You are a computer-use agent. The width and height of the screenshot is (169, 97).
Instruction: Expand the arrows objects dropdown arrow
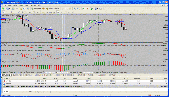pyautogui.click(x=39, y=12)
